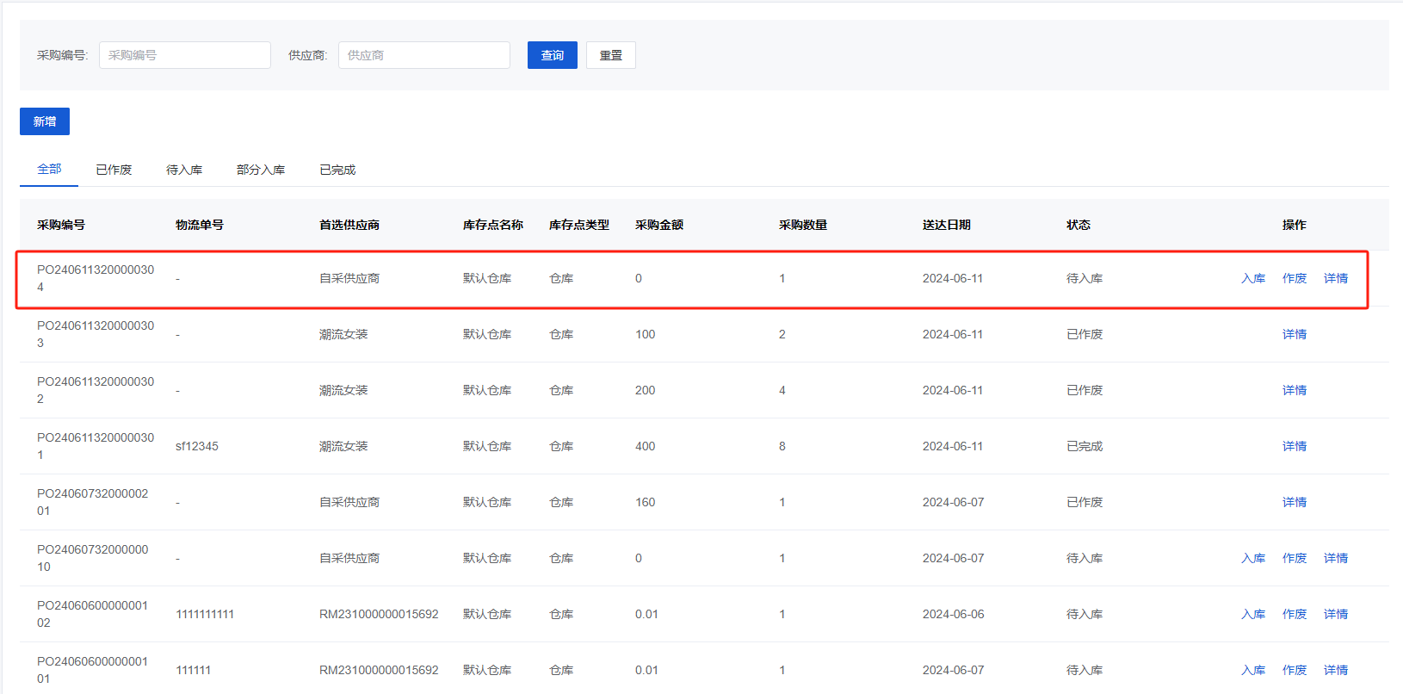Click the 采购编号 search input field
This screenshot has width=1403, height=694.
[185, 55]
